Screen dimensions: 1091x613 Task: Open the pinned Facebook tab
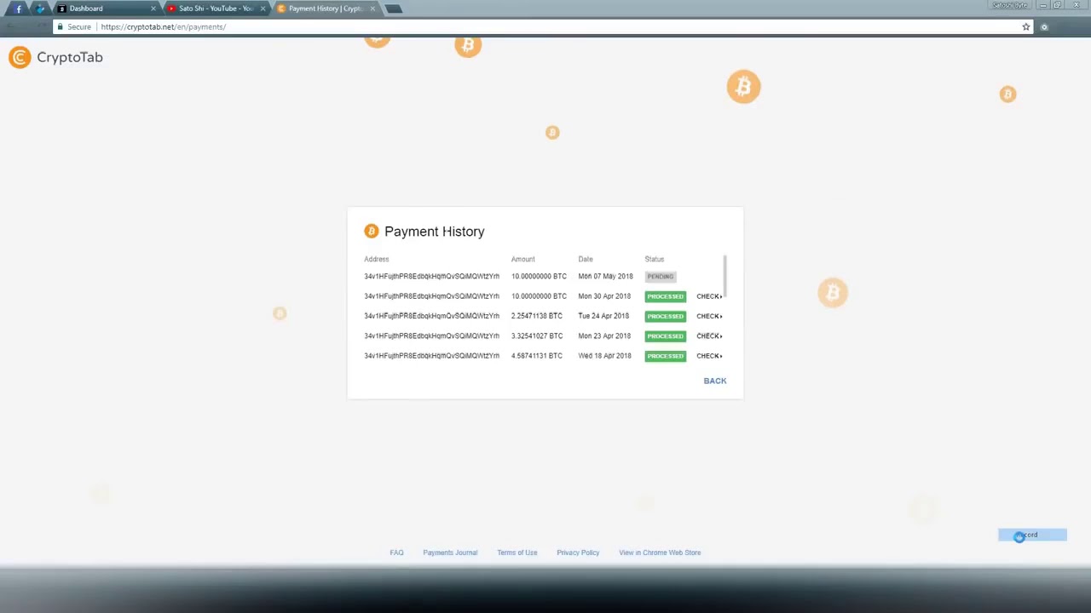click(19, 9)
